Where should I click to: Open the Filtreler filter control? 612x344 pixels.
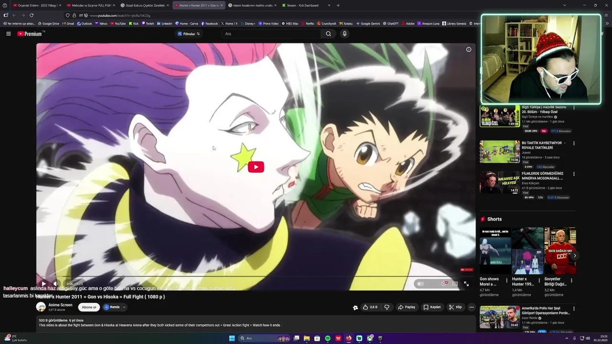coord(189,34)
